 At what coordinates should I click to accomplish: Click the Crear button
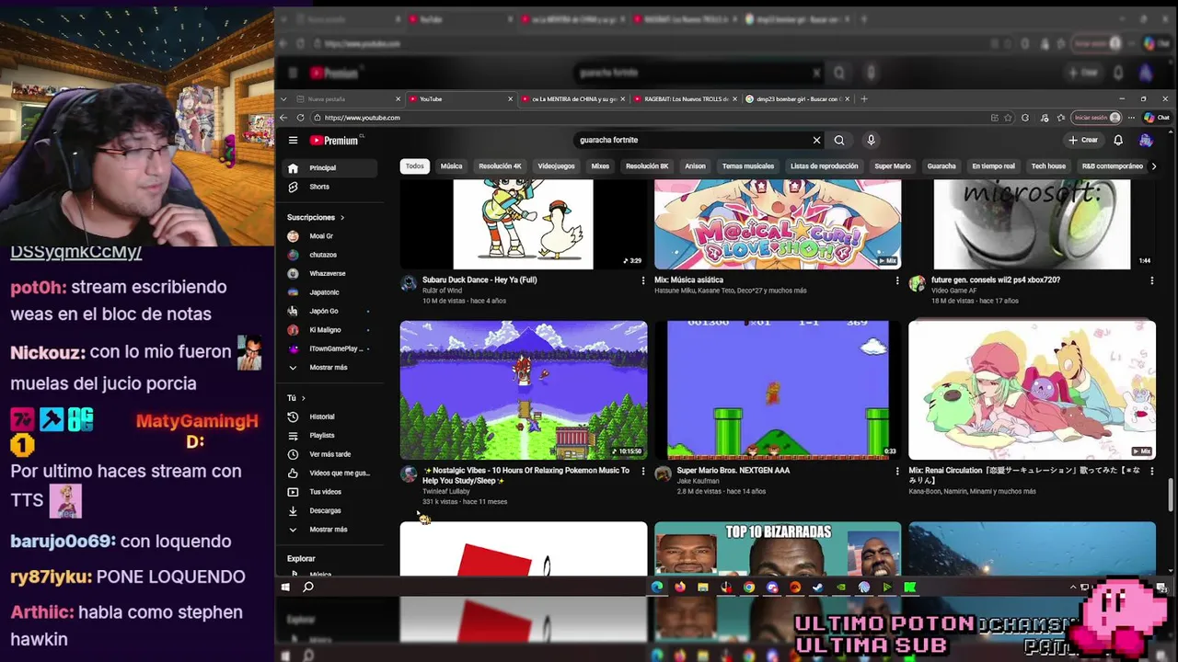tap(1083, 140)
